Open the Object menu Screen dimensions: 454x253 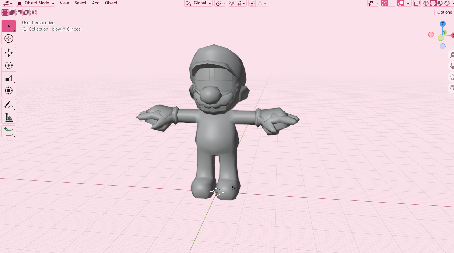pyautogui.click(x=111, y=3)
